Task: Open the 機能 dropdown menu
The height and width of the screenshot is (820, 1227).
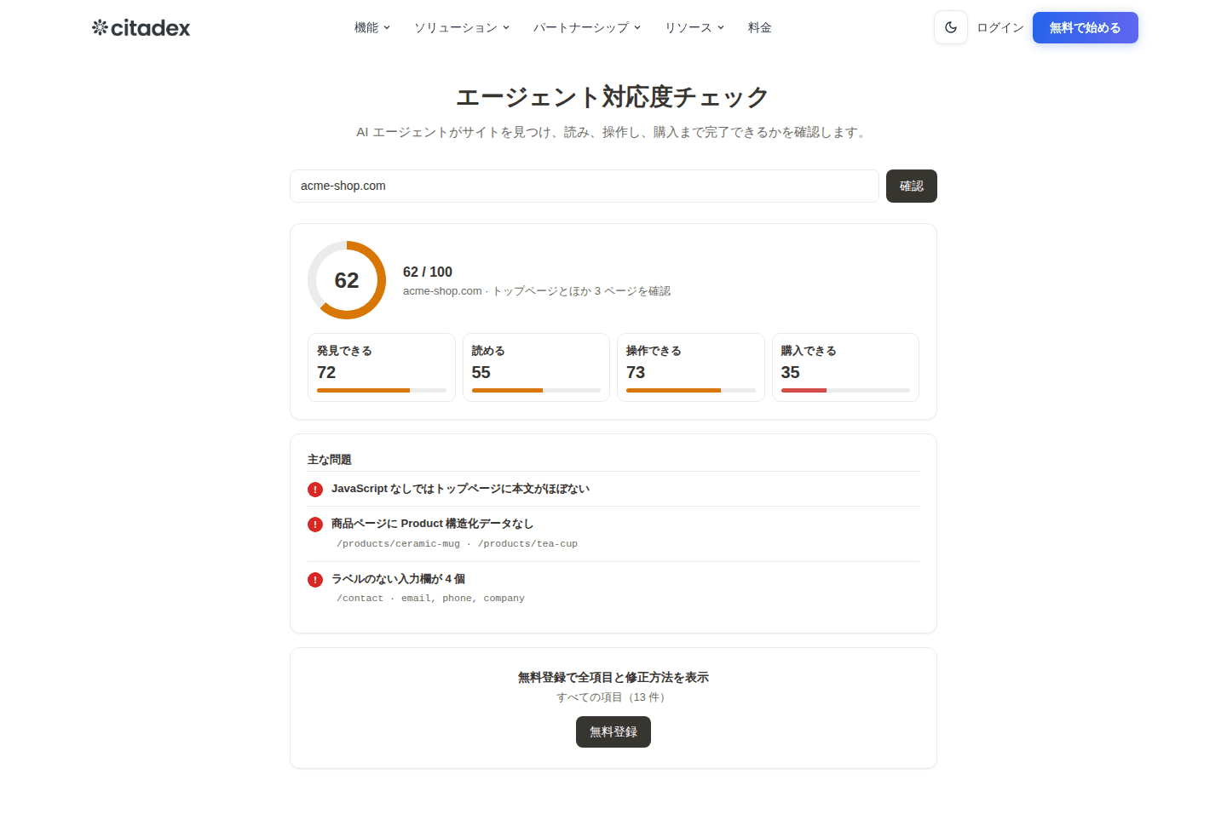Action: 372,27
